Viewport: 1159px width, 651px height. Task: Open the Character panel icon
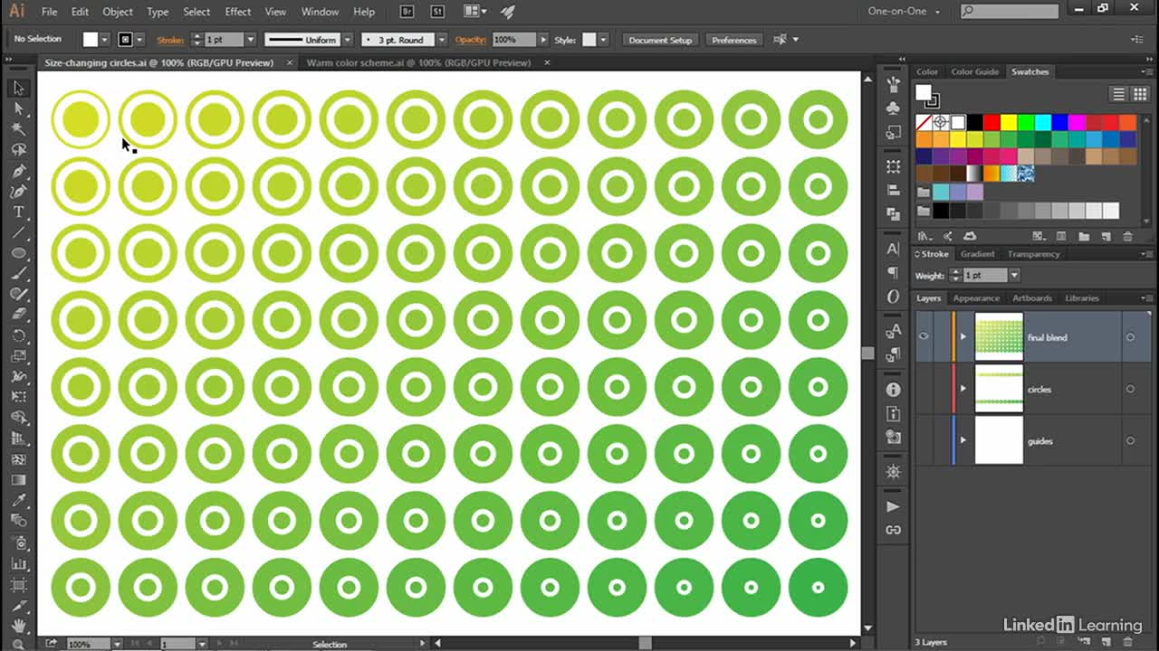coord(894,249)
